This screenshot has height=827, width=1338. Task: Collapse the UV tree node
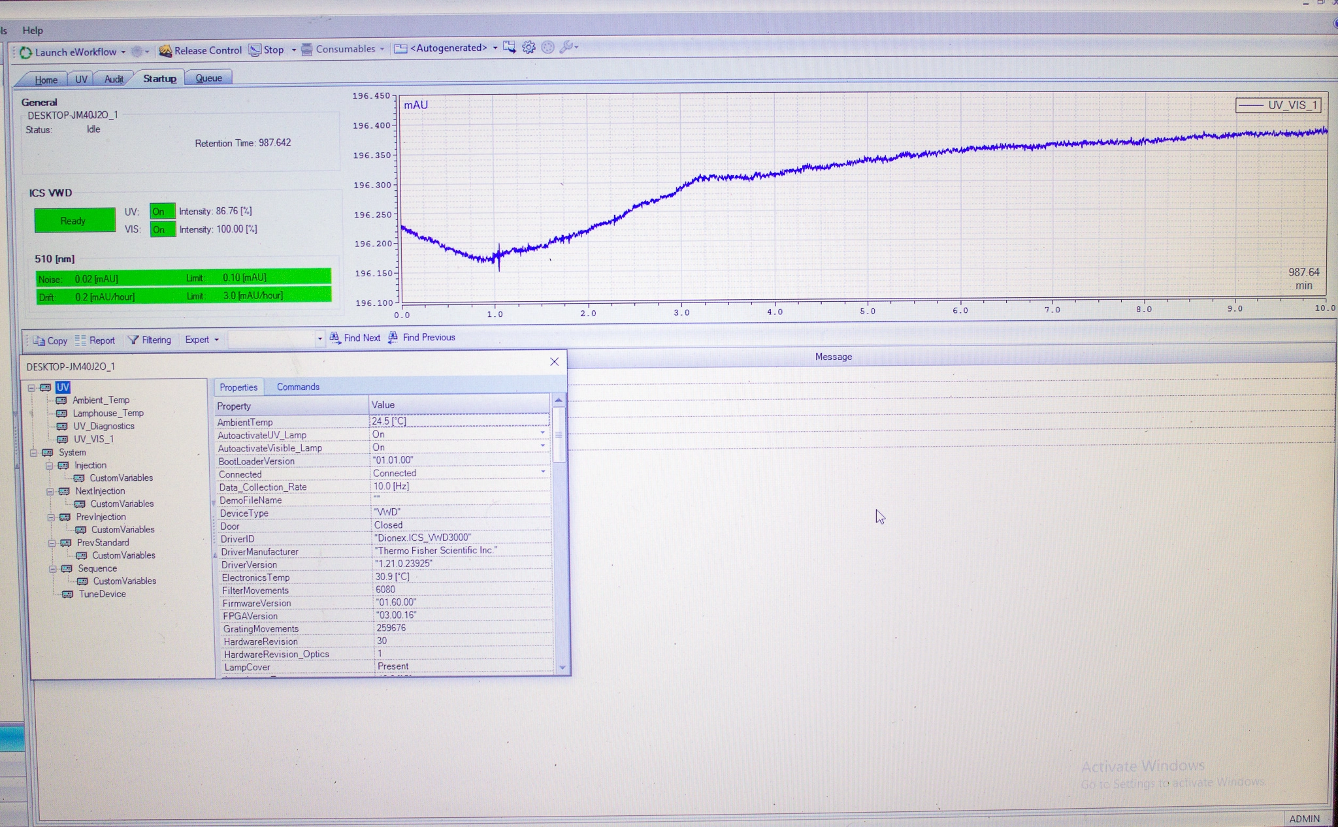tap(31, 387)
